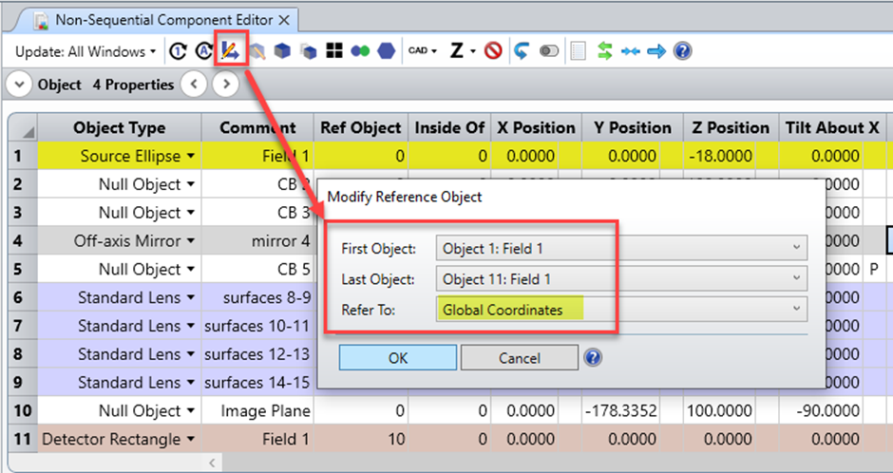Click the red prohibition circle icon
Viewport: 893px width, 473px height.
(492, 51)
